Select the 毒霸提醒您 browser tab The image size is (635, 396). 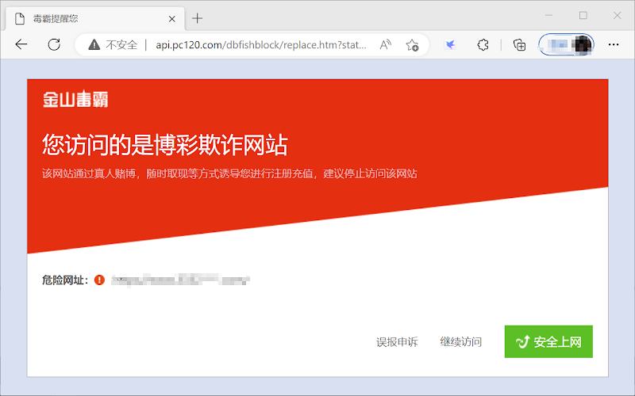95,18
